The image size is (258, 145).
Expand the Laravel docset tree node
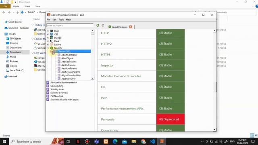tap(48, 45)
